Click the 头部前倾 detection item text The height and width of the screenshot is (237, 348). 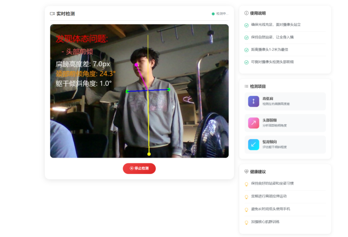pyautogui.click(x=270, y=120)
